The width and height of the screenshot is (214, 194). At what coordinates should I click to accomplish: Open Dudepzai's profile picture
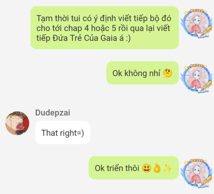click(17, 123)
